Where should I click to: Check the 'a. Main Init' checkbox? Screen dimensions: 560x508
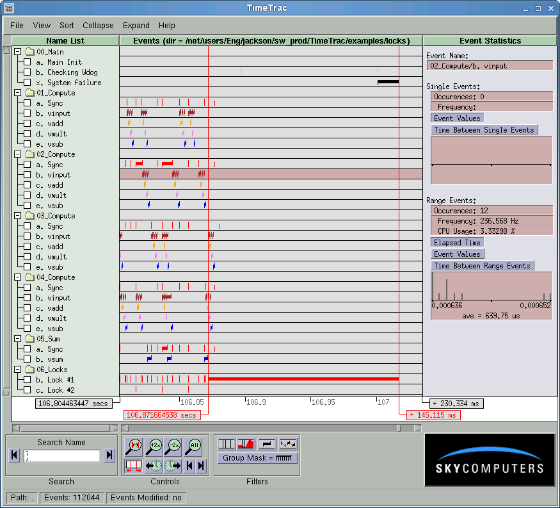(27, 62)
